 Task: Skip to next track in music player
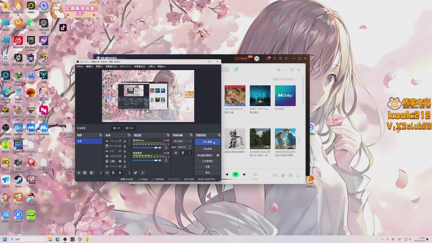point(245,174)
